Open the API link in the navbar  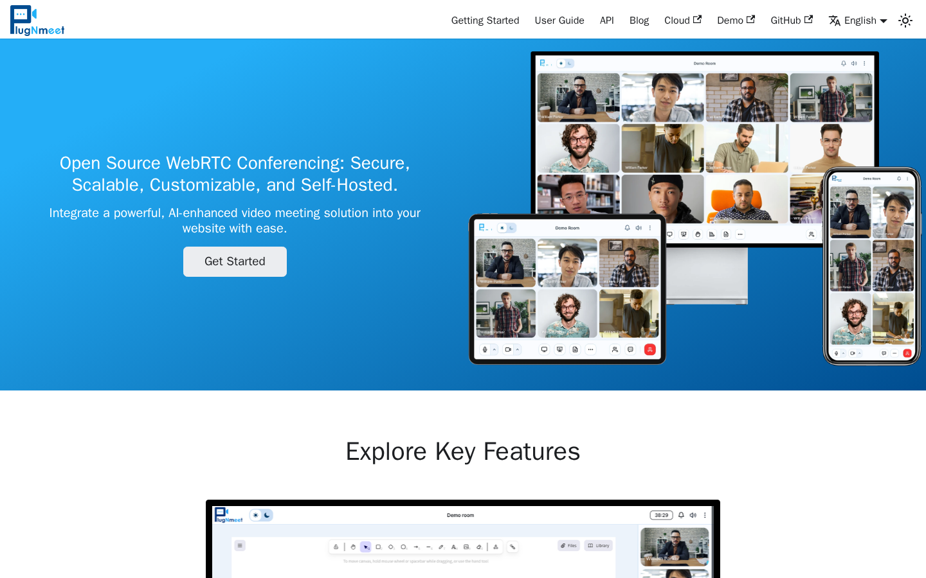607,21
